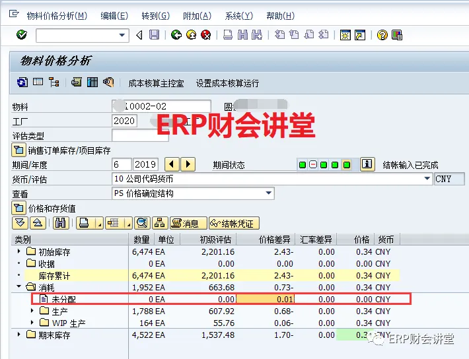Click the 结帐凭证 button
The image size is (469, 359).
point(234,223)
